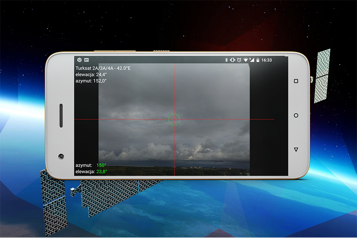
Task: Tap the Wi-Fi signal icon
Action: pos(246,60)
